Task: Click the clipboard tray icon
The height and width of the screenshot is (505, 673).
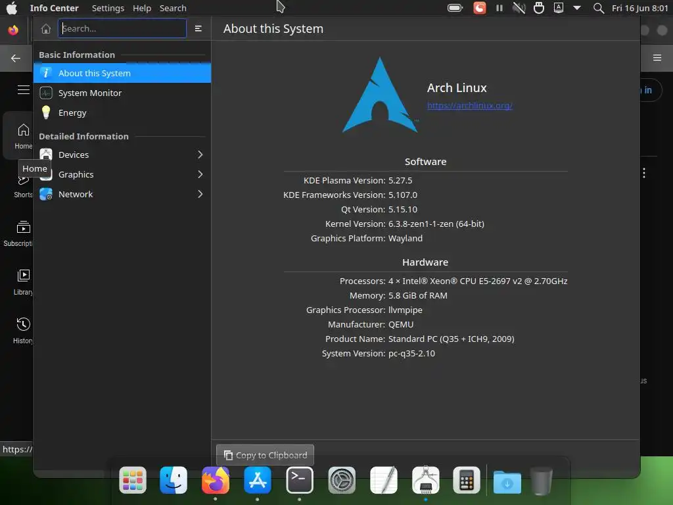Action: coord(539,8)
